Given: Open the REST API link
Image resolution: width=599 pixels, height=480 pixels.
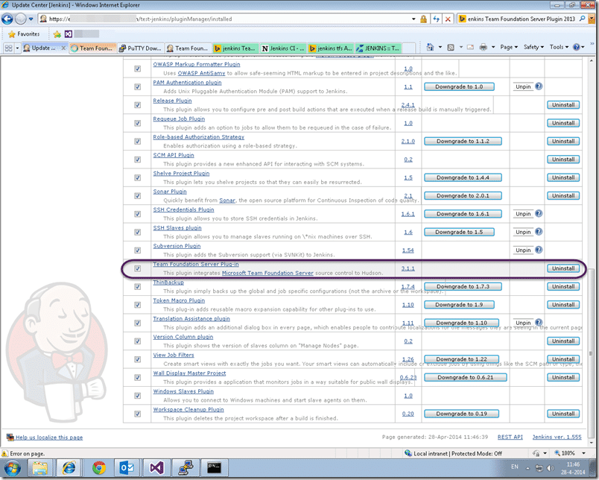Looking at the screenshot, I should click(510, 437).
